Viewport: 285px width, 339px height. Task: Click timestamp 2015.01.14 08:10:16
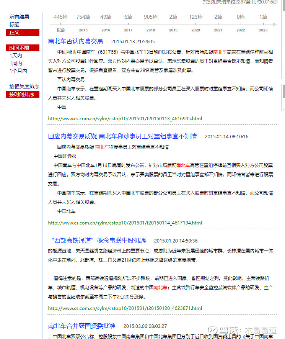[226, 137]
